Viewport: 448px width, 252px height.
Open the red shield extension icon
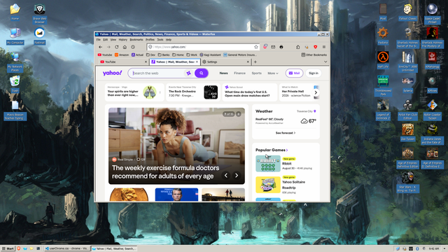(x=316, y=47)
